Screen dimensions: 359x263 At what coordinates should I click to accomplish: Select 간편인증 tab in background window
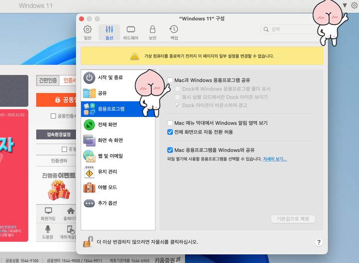pos(48,80)
